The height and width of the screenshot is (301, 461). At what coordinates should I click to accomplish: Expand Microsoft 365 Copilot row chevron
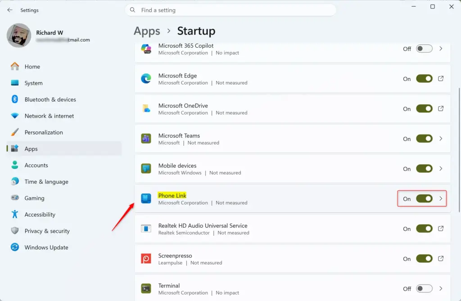coord(441,49)
